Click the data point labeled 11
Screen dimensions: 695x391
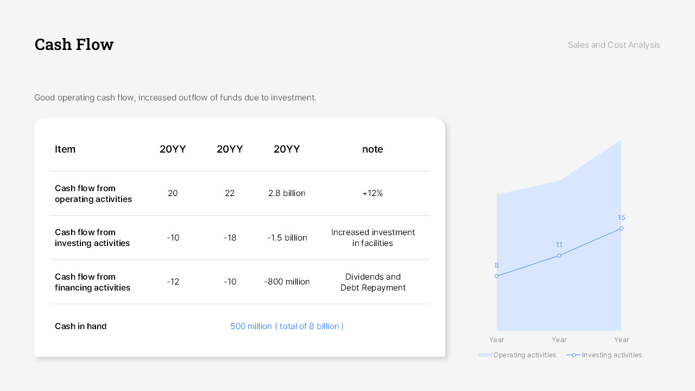tap(559, 254)
